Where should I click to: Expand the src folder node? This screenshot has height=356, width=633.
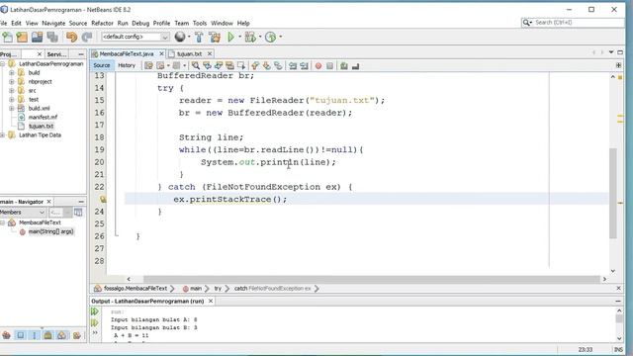pyautogui.click(x=11, y=90)
